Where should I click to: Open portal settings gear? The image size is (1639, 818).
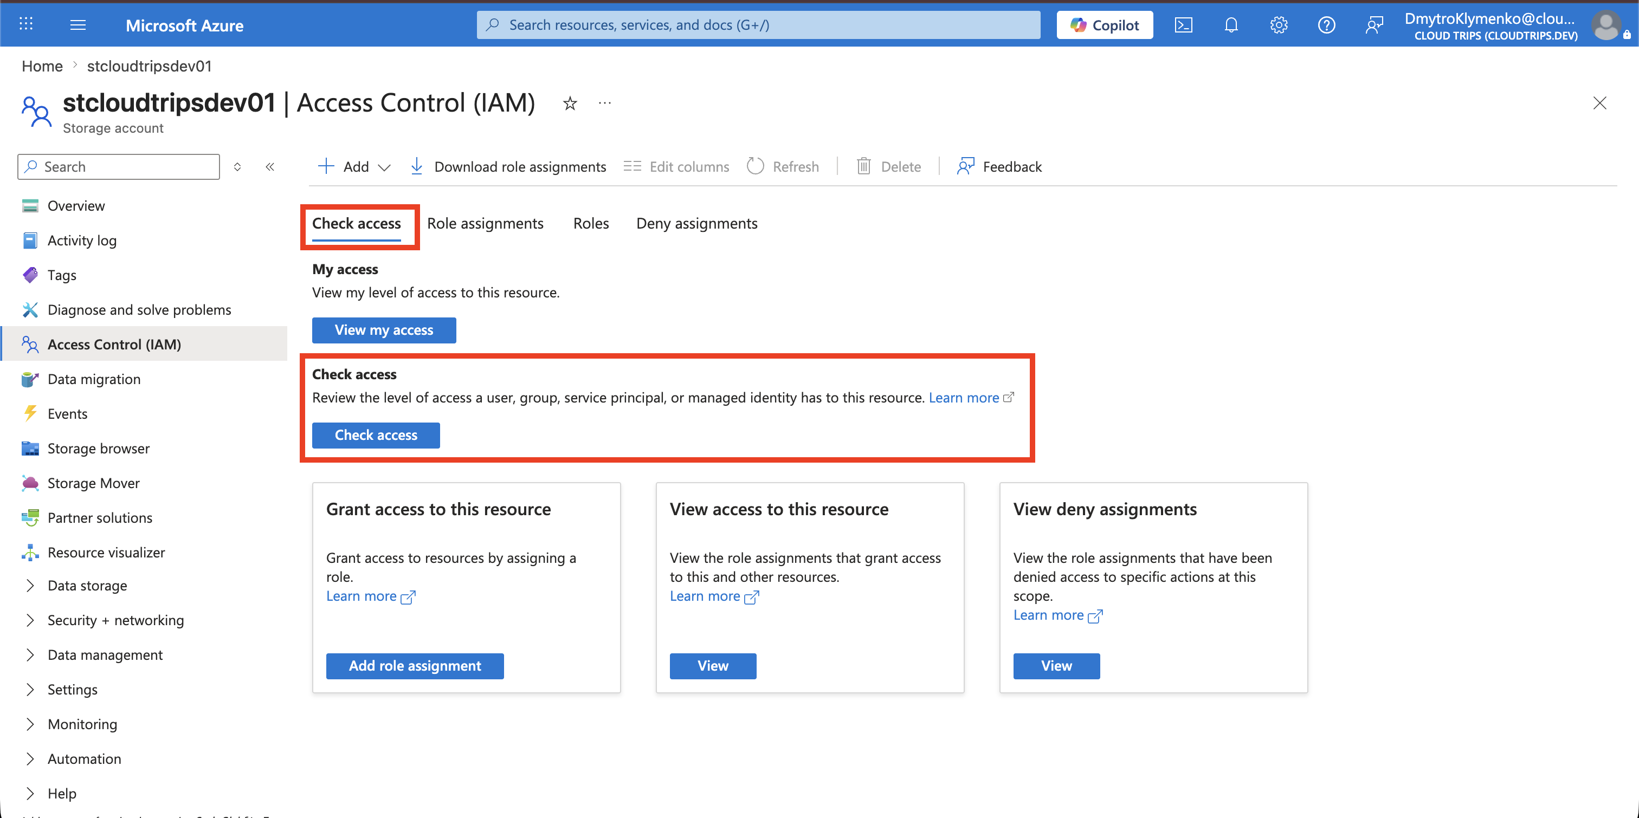click(1279, 25)
